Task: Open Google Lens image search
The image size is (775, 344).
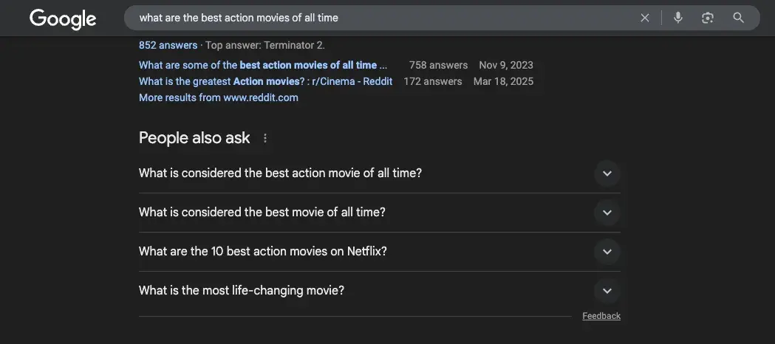Action: pos(708,18)
